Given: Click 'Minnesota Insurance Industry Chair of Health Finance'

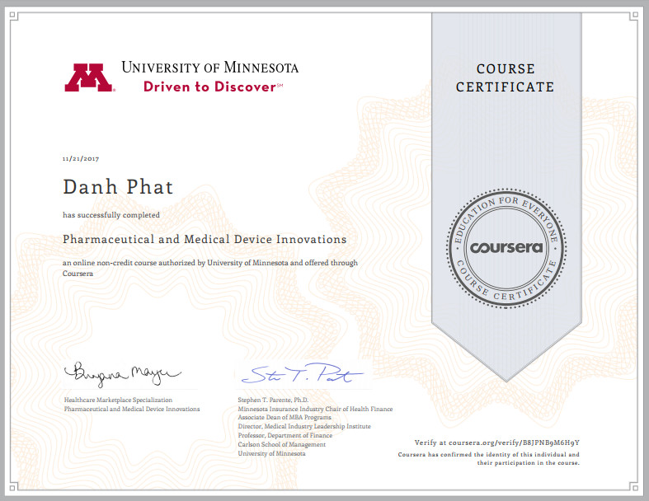Looking at the screenshot, I should [315, 410].
